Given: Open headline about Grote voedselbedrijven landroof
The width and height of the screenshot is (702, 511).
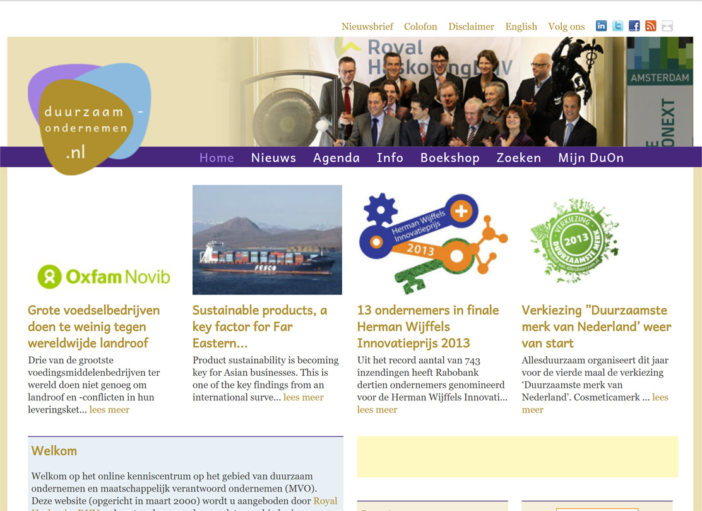Looking at the screenshot, I should tap(93, 327).
